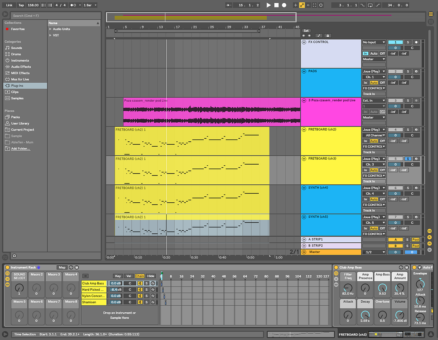Toggle the metronome in the top bar
Image resolution: width=438 pixels, height=340 pixels.
click(x=73, y=5)
